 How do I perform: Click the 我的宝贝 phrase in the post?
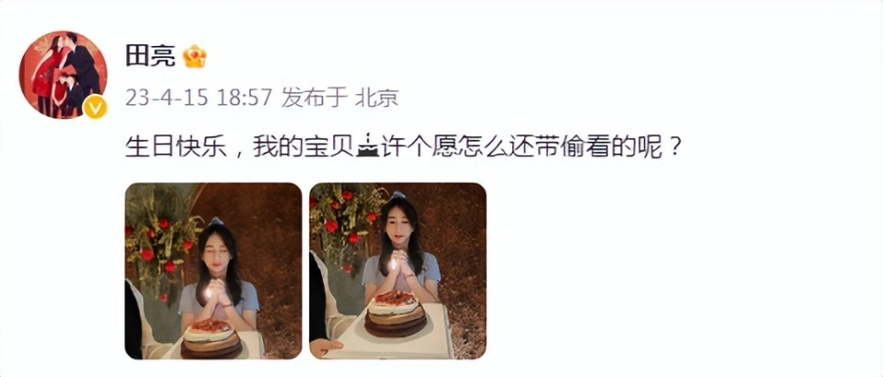tap(304, 148)
